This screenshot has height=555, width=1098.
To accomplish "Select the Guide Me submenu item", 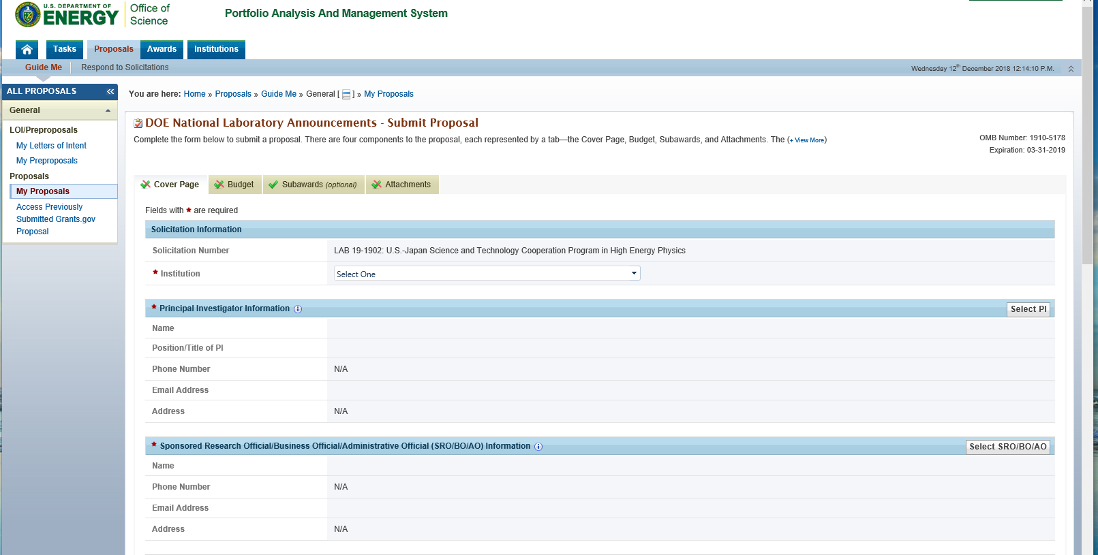I will pyautogui.click(x=44, y=67).
